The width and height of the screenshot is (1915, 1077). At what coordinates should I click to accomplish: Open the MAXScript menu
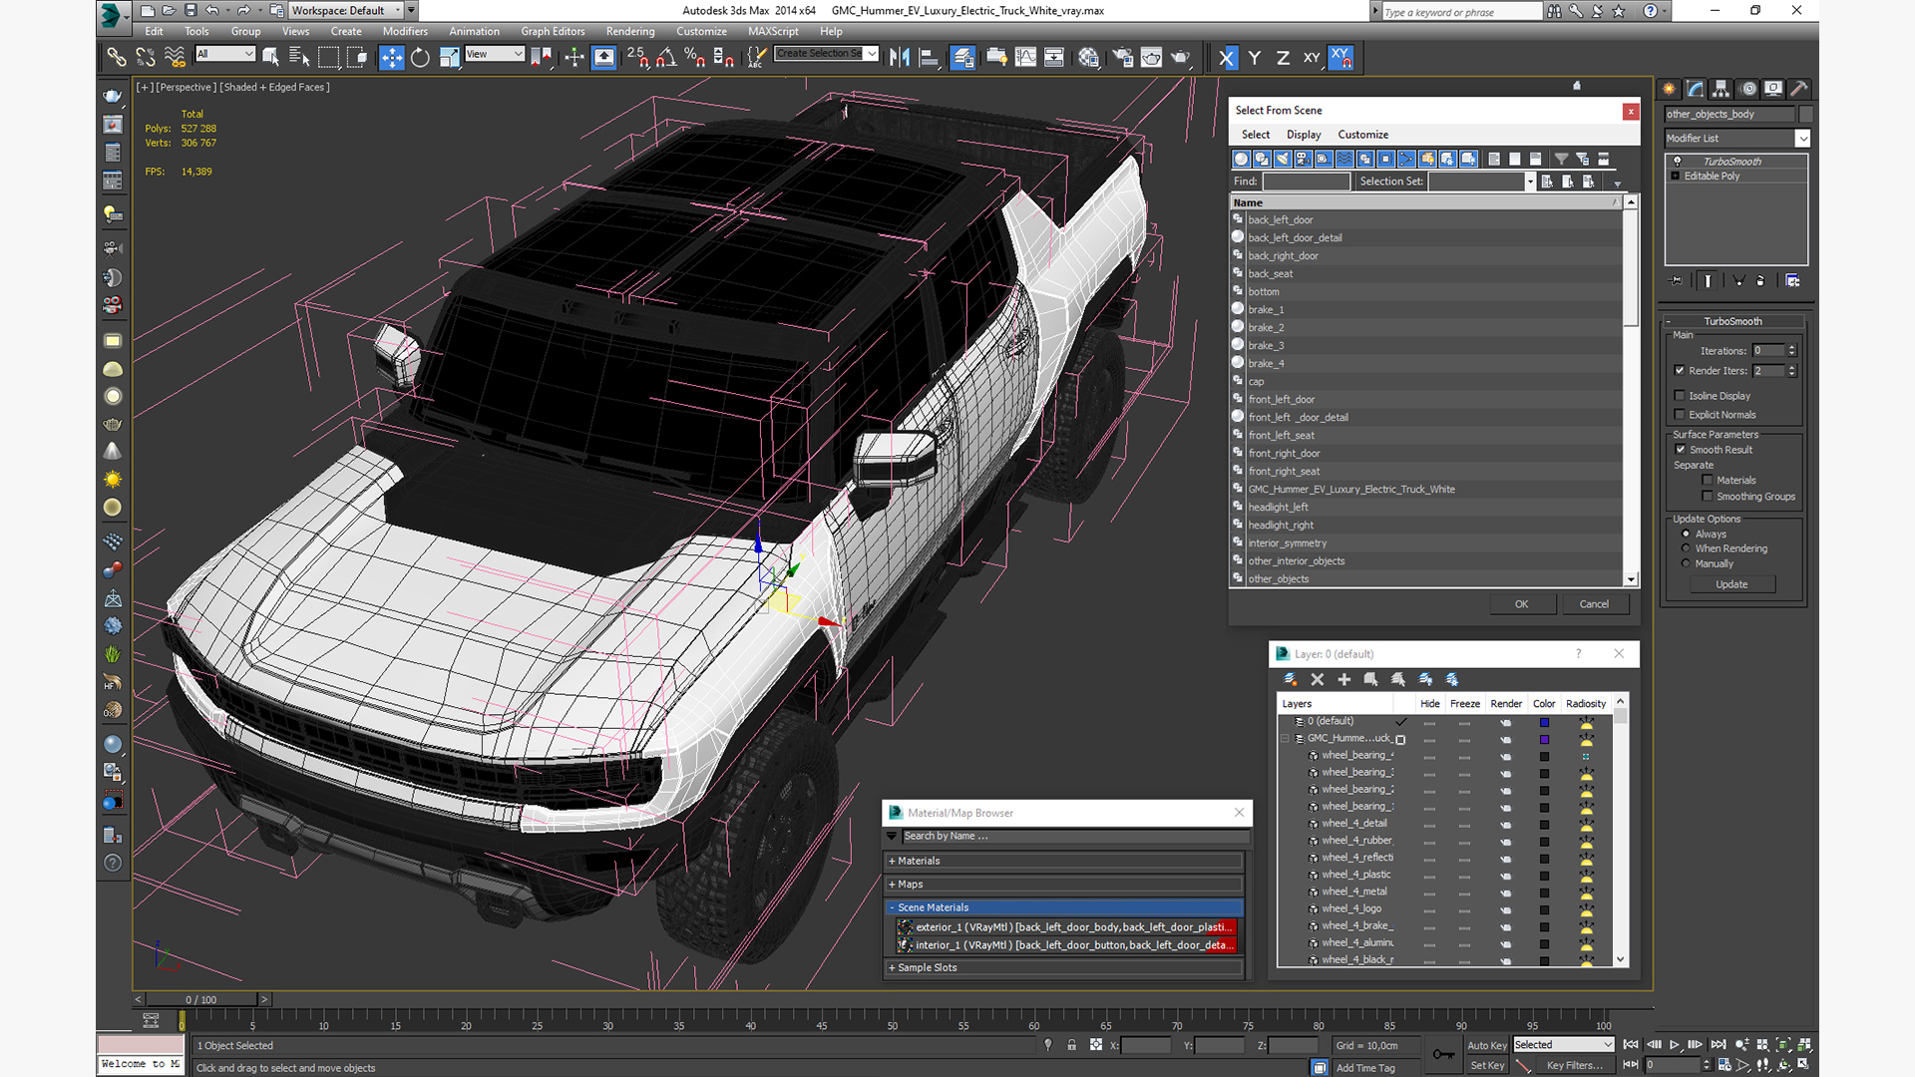[x=773, y=32]
